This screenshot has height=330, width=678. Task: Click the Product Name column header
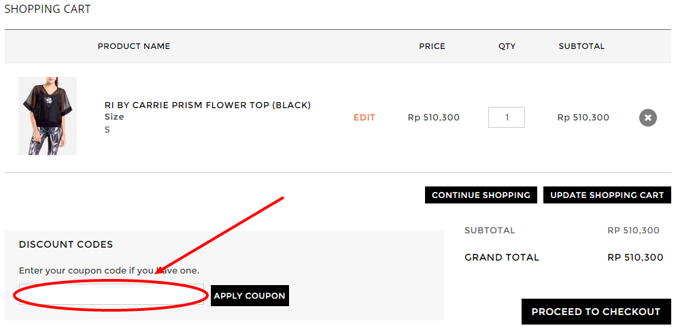(134, 46)
